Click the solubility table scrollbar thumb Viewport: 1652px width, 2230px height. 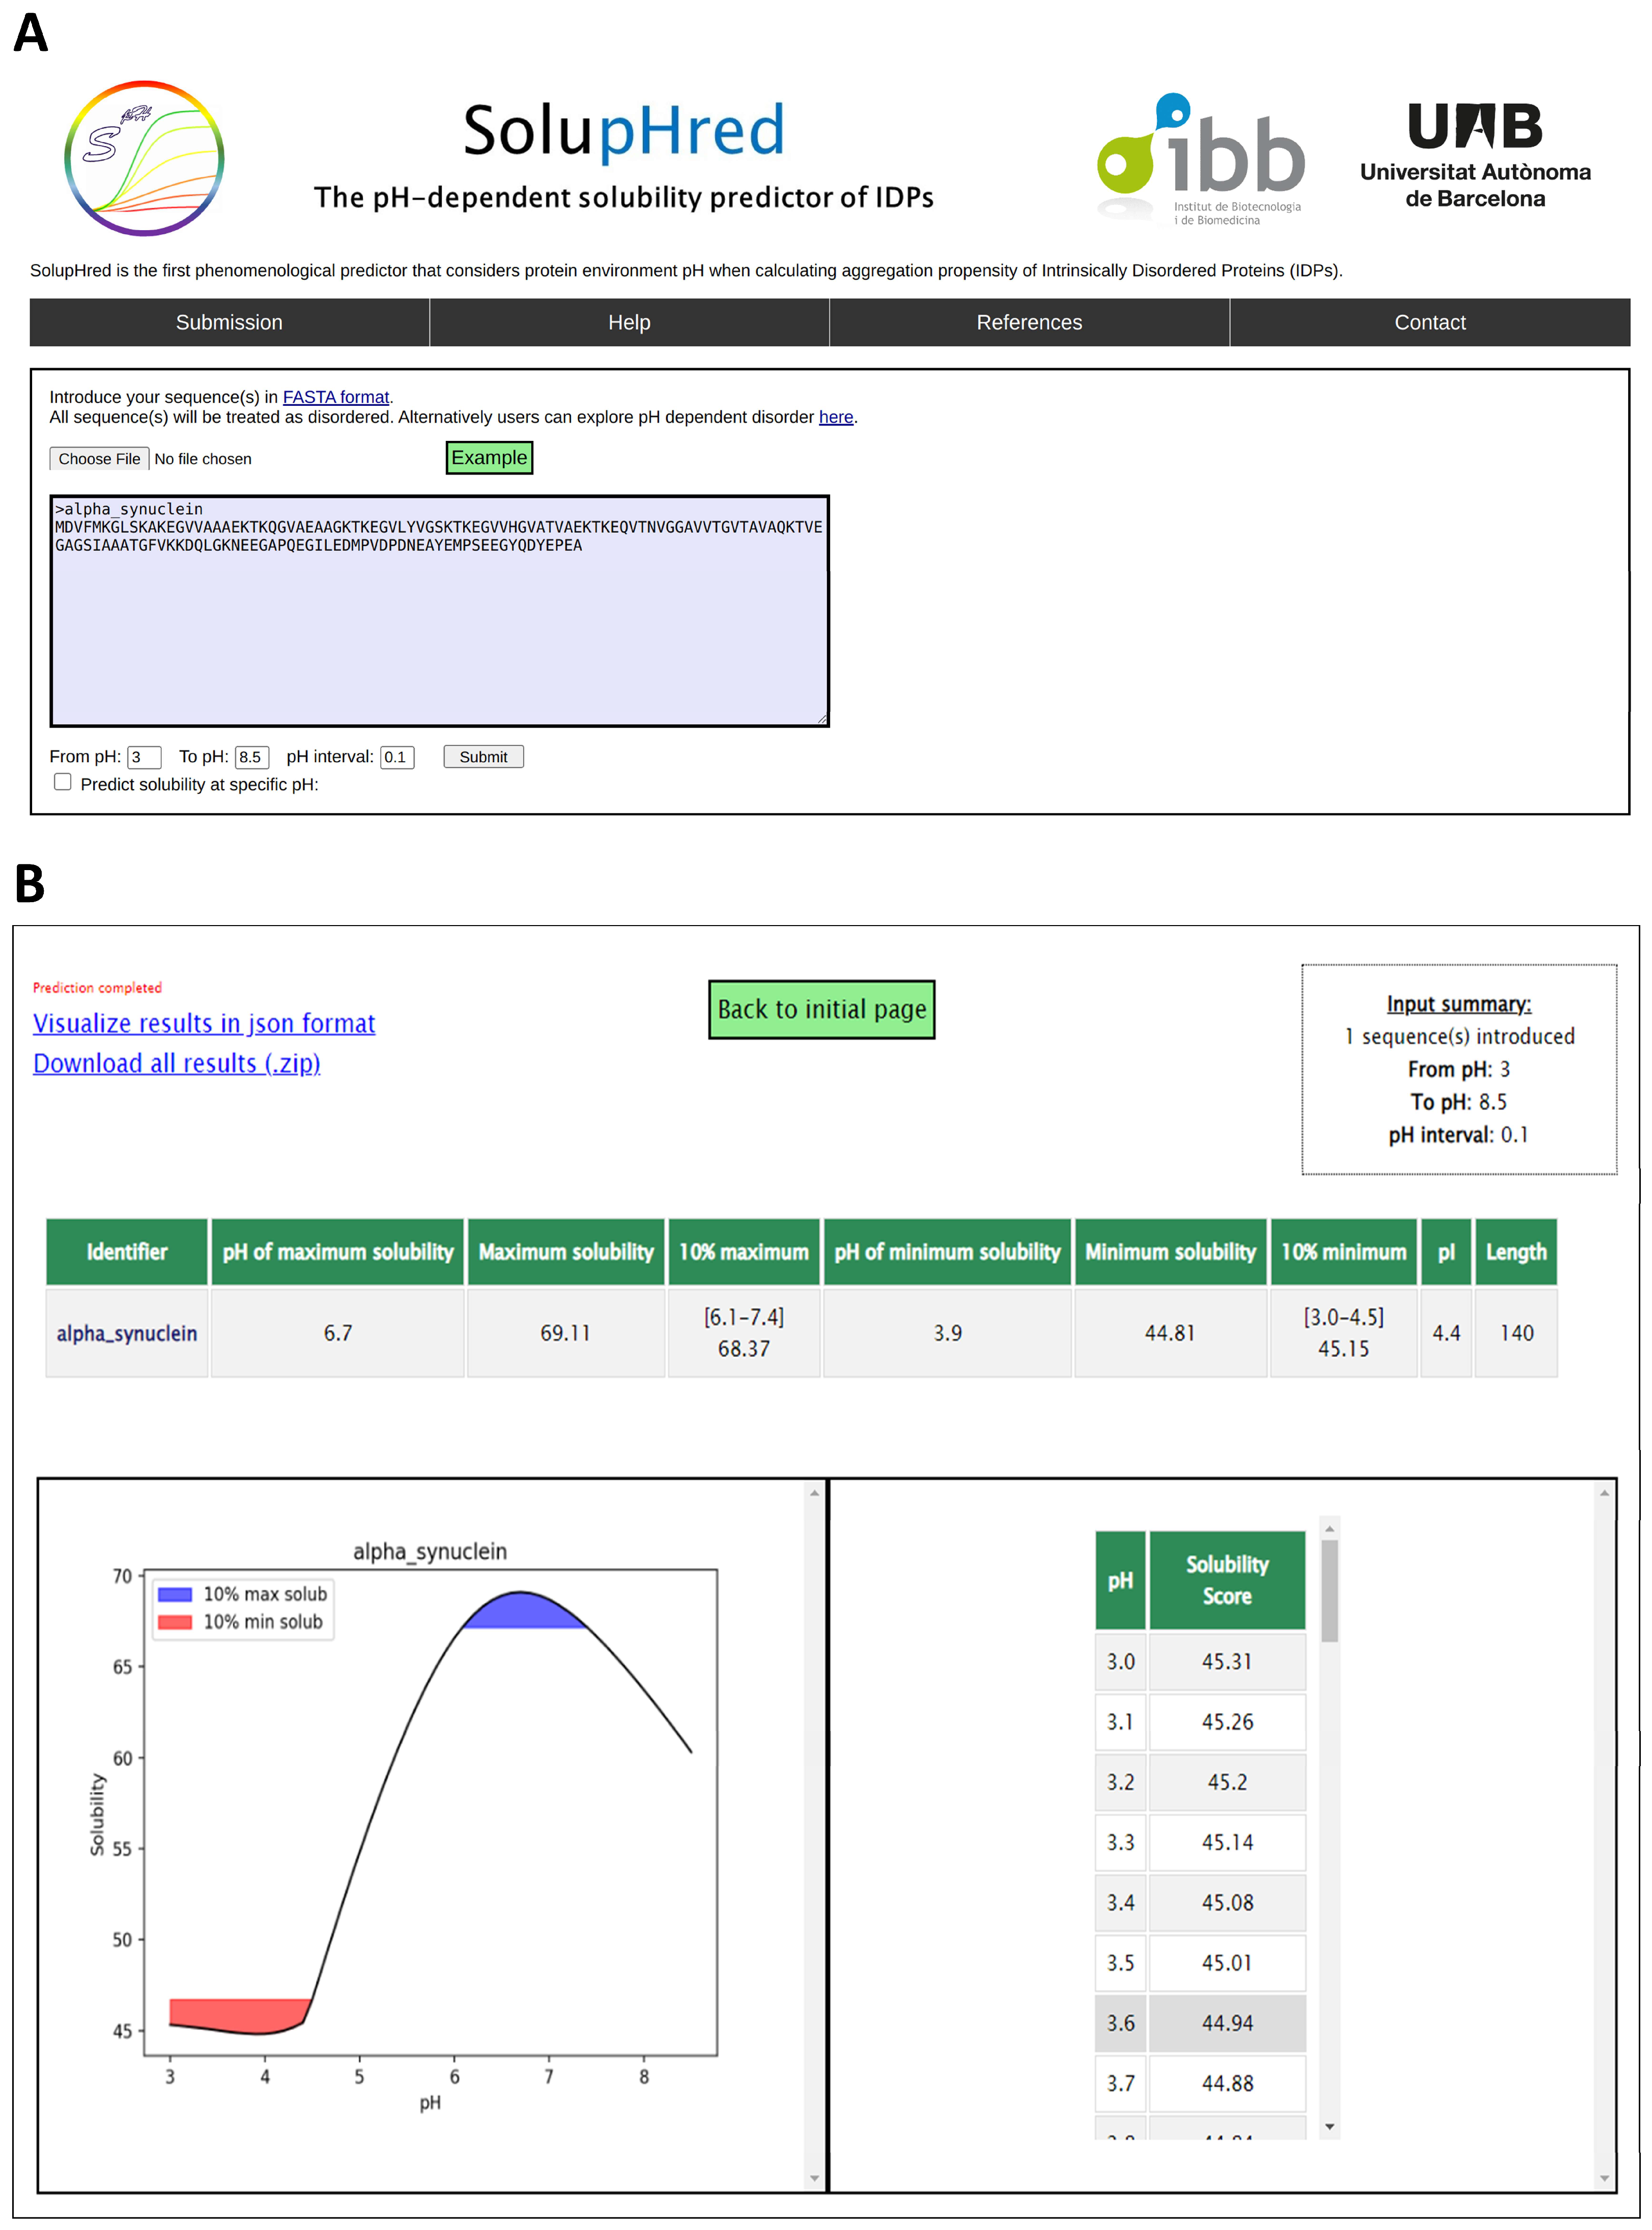pyautogui.click(x=1329, y=1591)
